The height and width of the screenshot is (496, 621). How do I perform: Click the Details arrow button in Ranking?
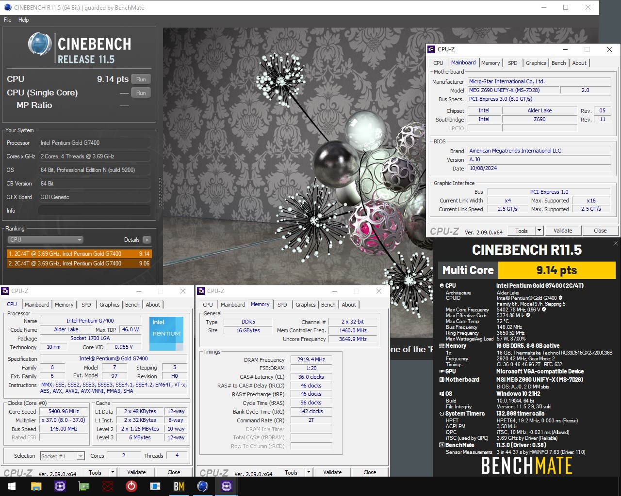(x=147, y=240)
